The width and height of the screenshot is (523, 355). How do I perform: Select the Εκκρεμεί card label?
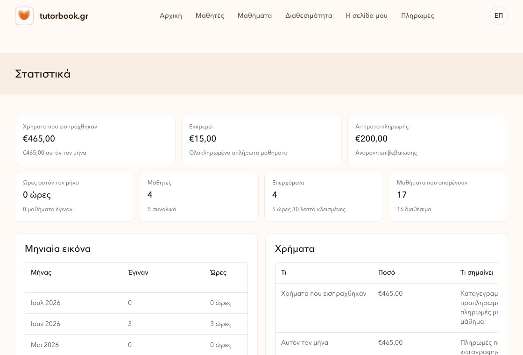coord(201,127)
